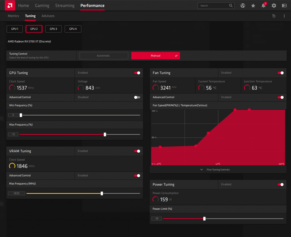Toggle GPU Tuning enabled switch
The image size is (291, 237).
(137, 73)
